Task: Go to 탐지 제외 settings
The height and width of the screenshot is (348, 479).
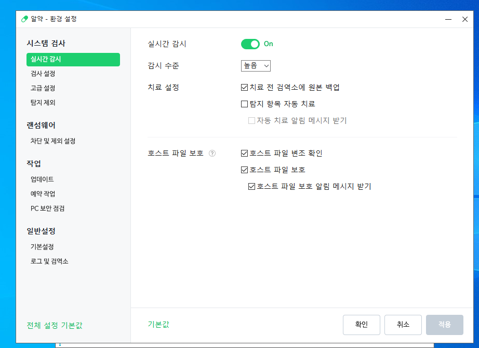Action: point(43,103)
